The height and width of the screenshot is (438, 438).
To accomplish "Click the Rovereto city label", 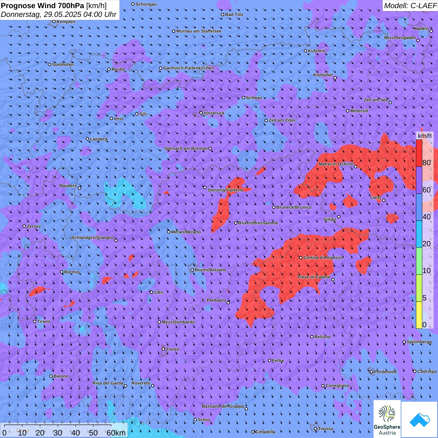I will tap(141, 383).
